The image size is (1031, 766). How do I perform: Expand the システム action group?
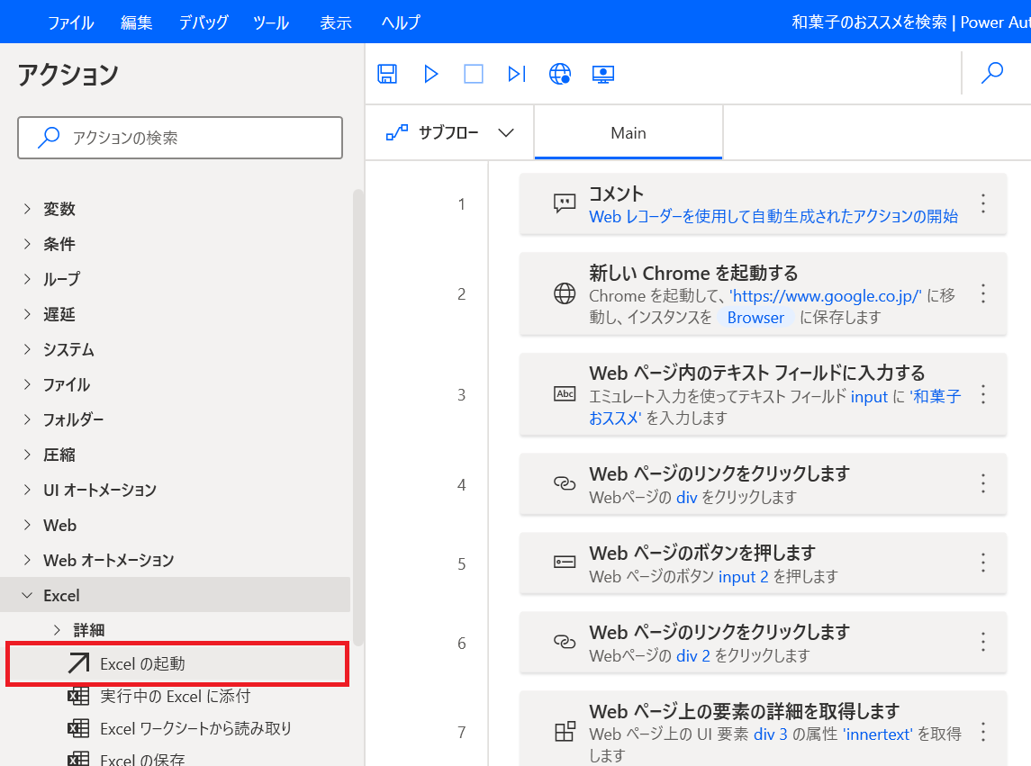tap(27, 349)
